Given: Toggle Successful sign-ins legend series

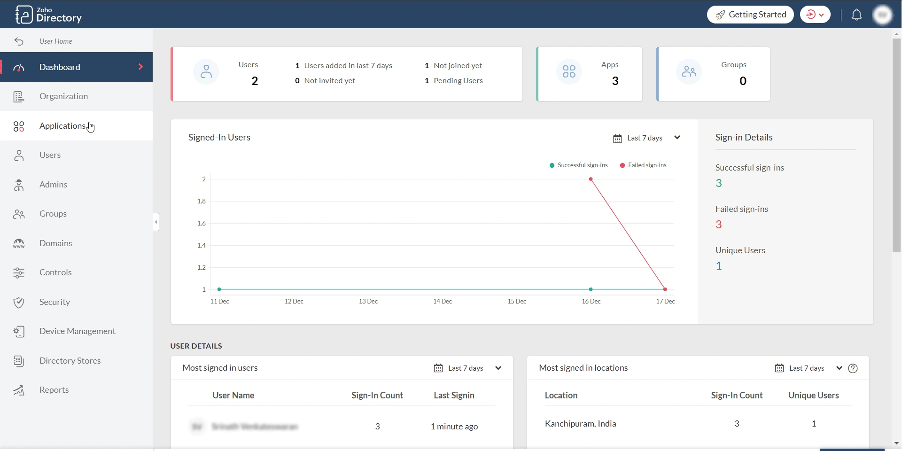Looking at the screenshot, I should coord(578,165).
